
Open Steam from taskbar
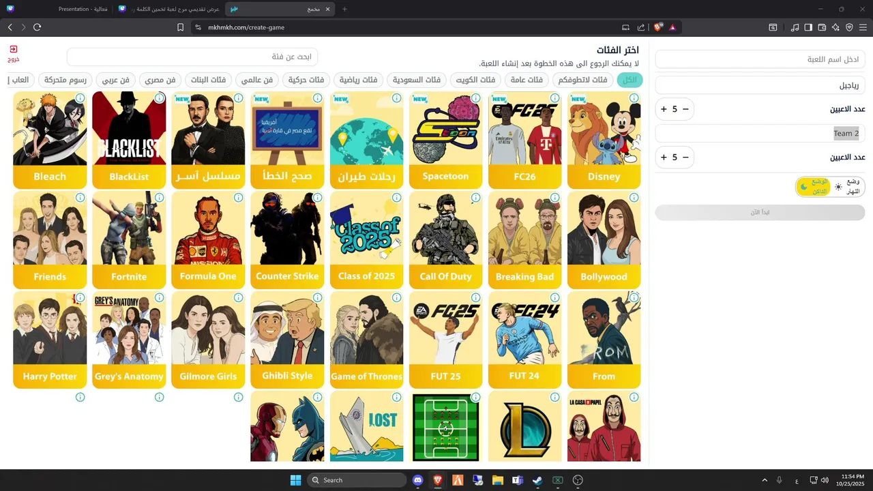tap(537, 480)
